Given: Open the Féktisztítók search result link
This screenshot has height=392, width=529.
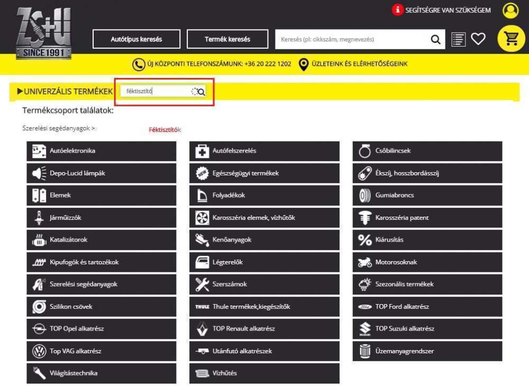Looking at the screenshot, I should tap(165, 130).
